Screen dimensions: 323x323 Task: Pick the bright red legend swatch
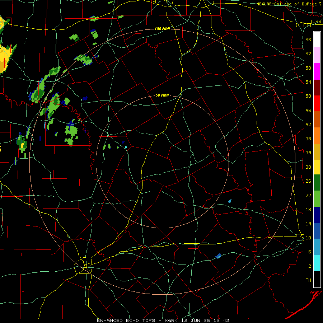[317, 103]
